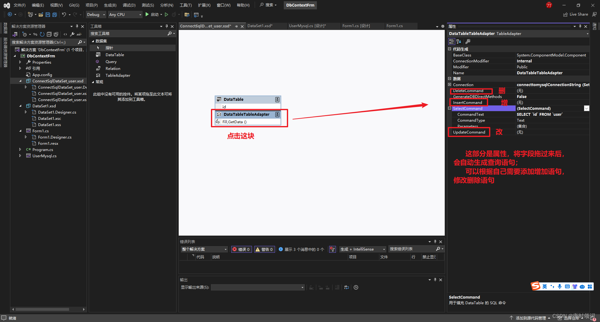600x322 pixels.
Task: Collapse the DataTable title bar chevron toggle
Action: 277,99
